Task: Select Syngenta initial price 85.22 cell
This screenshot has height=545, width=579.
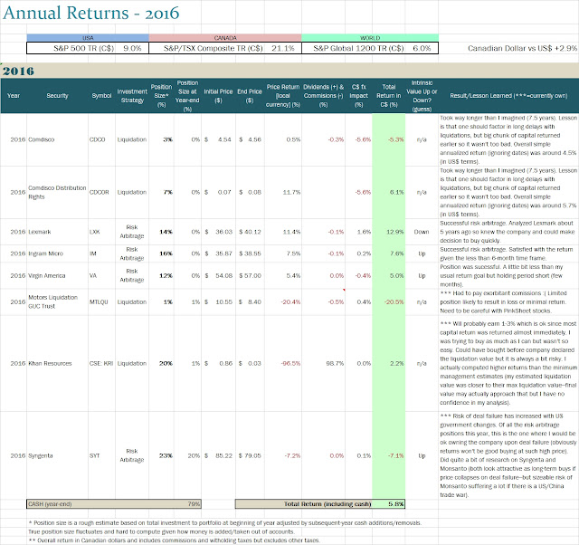Action: pos(218,455)
